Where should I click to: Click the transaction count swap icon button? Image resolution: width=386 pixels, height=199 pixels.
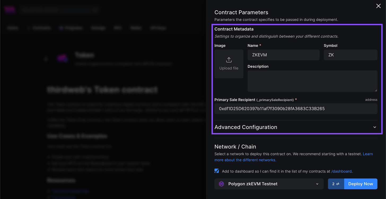tap(336, 184)
